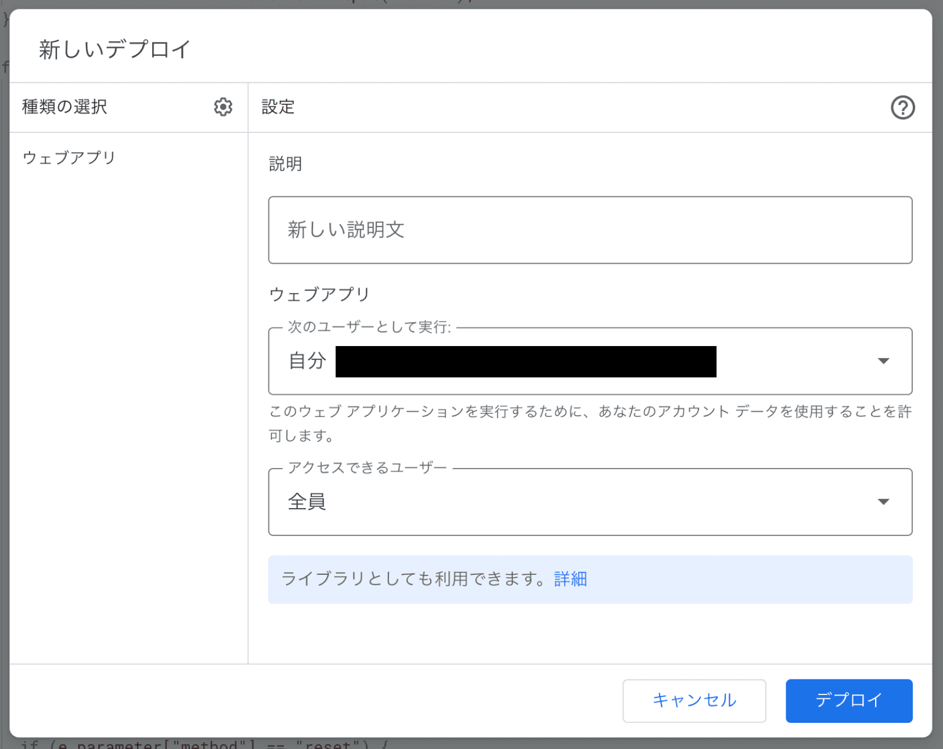Click the 設定 panel heading

pyautogui.click(x=278, y=107)
